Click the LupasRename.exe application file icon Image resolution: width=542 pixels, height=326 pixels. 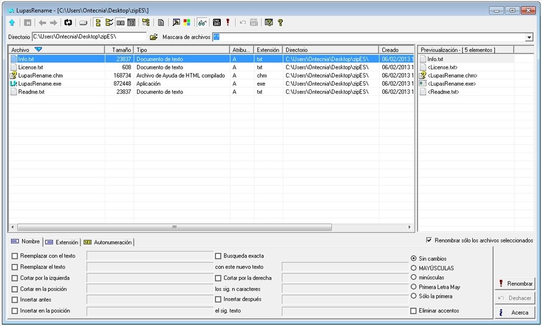pyautogui.click(x=13, y=84)
